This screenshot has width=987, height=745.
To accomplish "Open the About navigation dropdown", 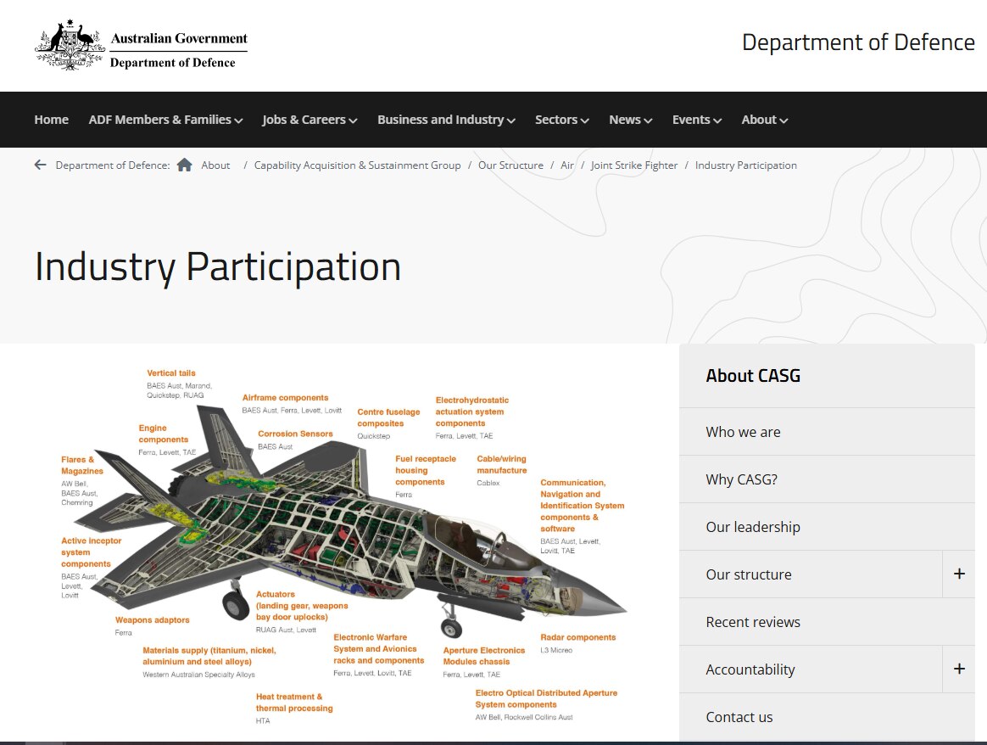I will pyautogui.click(x=763, y=120).
